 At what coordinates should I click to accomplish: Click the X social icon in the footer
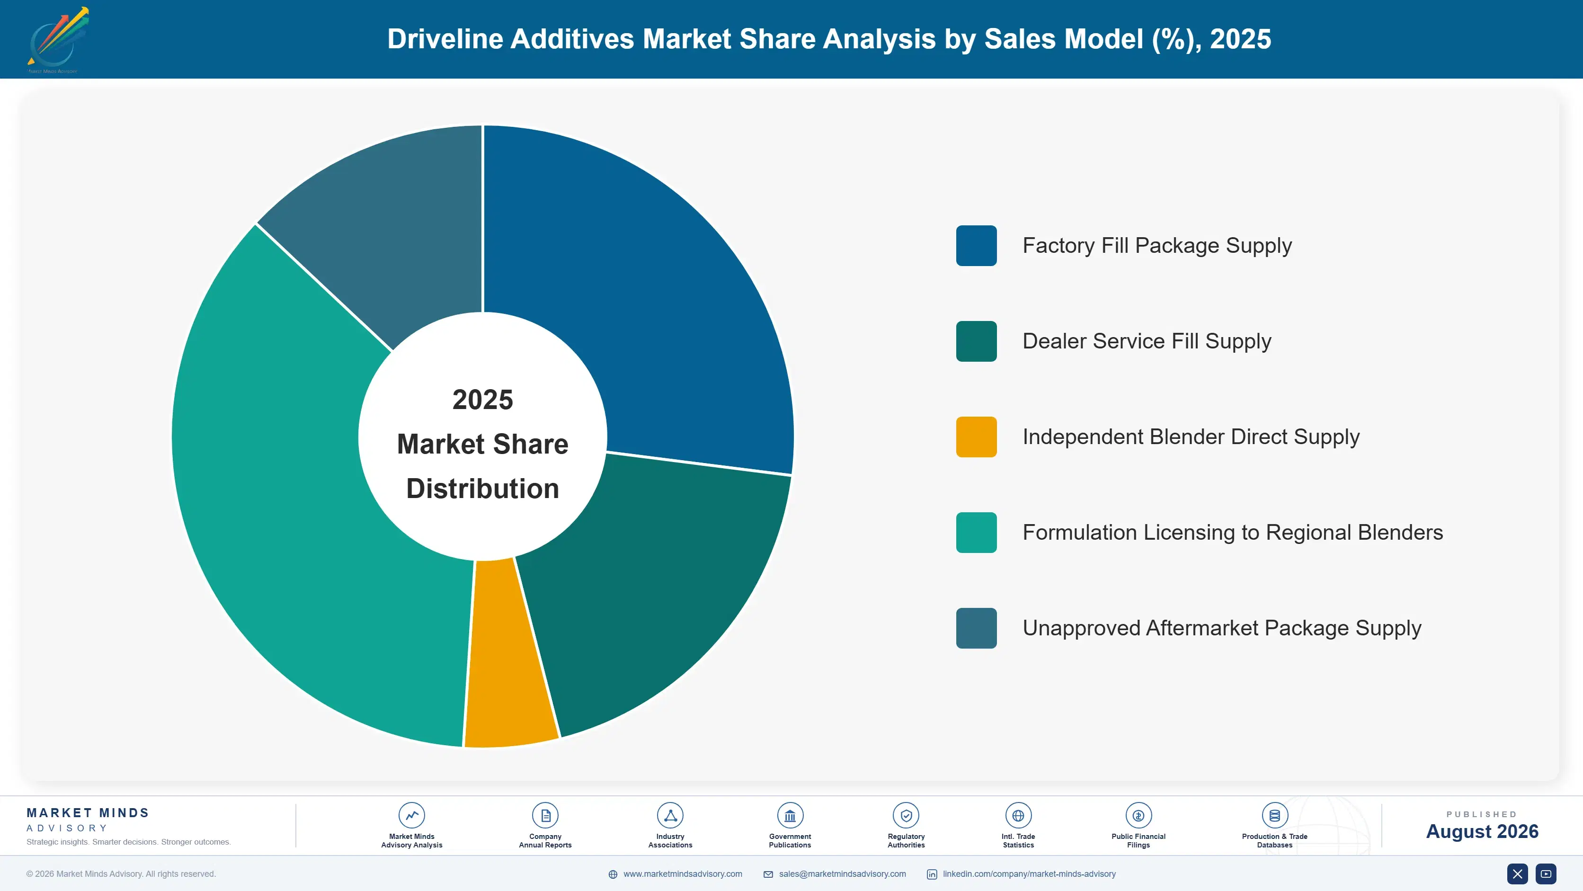[1517, 874]
